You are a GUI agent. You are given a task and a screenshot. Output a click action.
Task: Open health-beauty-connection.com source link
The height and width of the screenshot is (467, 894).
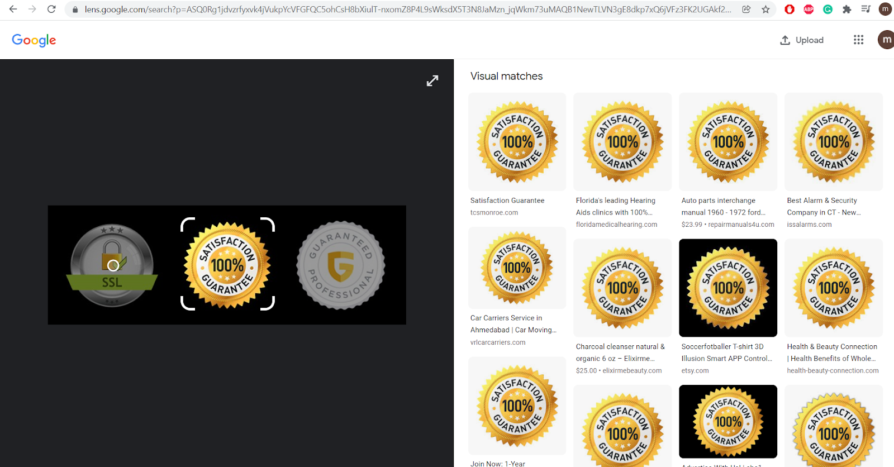(833, 370)
